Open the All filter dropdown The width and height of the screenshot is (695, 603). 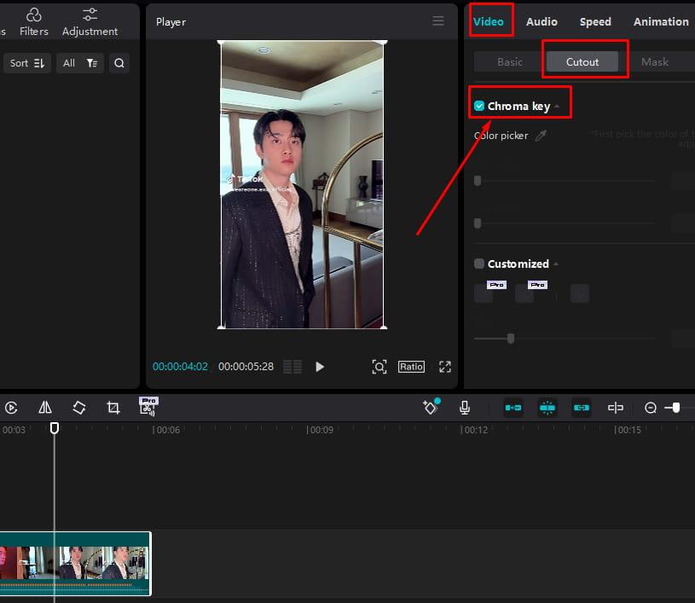(x=79, y=62)
